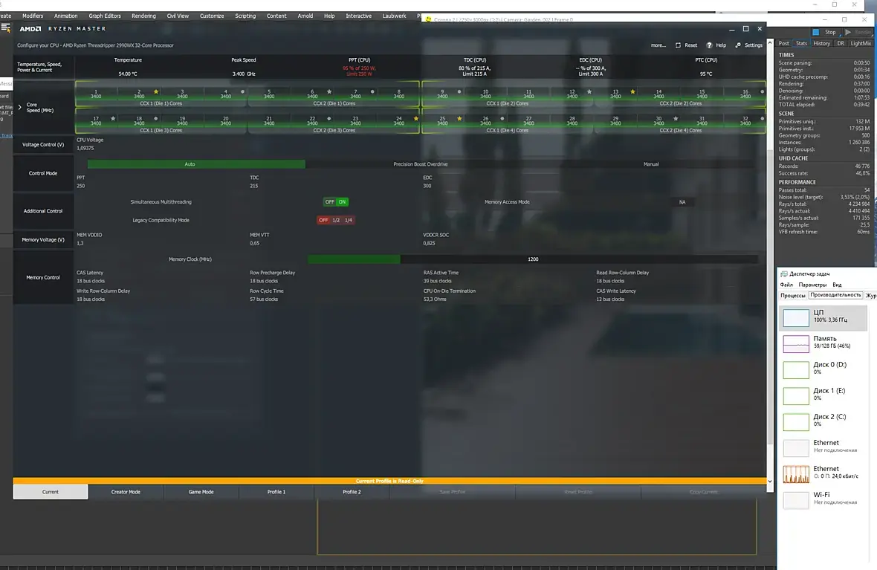877x570 pixels.
Task: Set Legacy Compatibility Mode to 1/2
Action: pos(336,221)
